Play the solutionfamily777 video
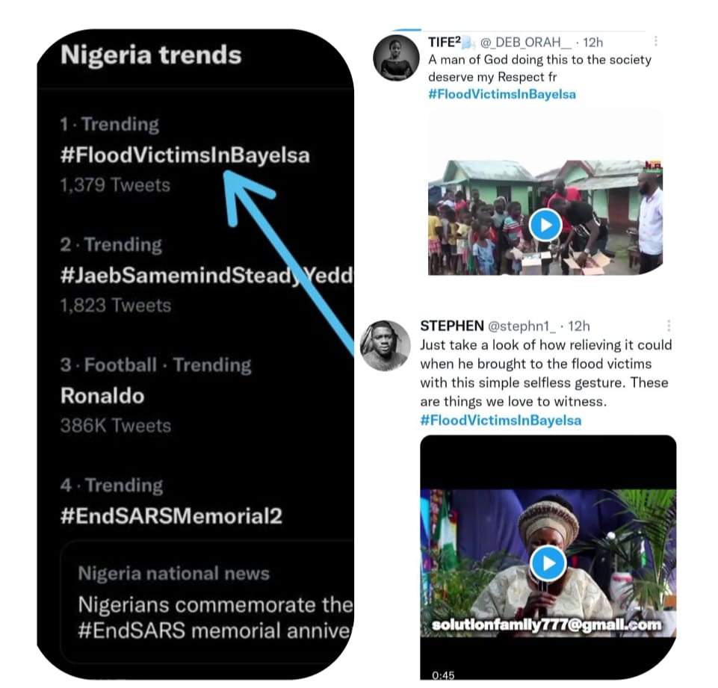The height and width of the screenshot is (688, 718). tap(548, 563)
